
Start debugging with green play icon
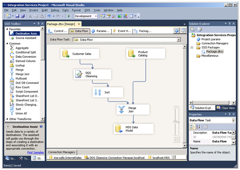point(69,16)
